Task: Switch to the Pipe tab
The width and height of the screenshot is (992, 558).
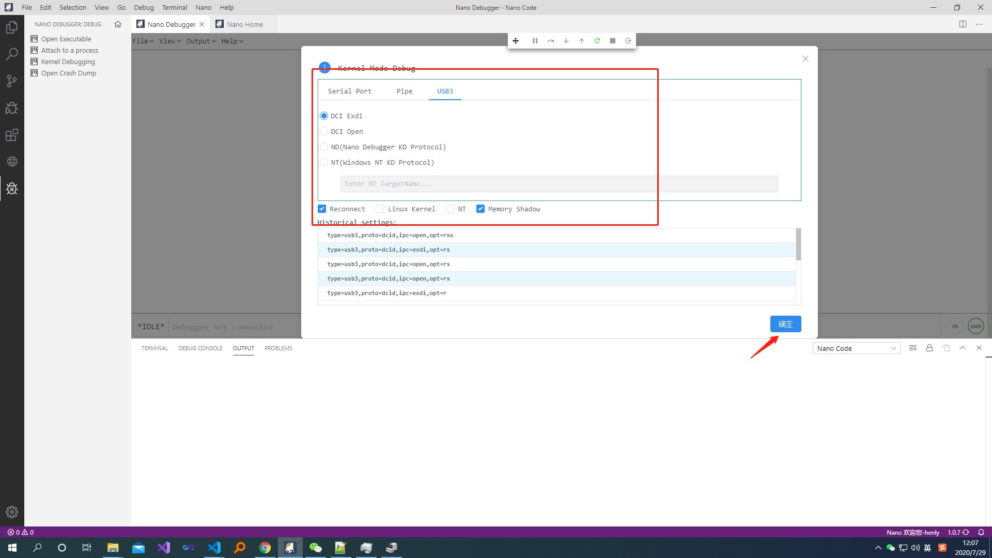Action: (405, 91)
